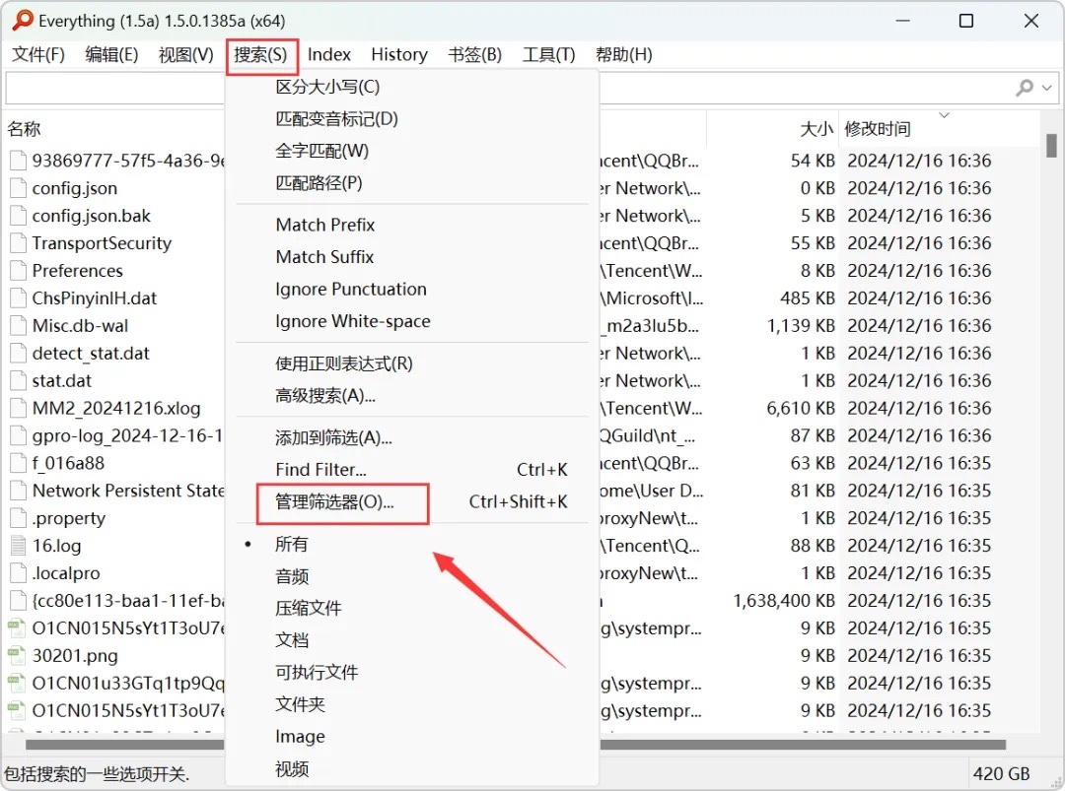This screenshot has width=1065, height=791.
Task: Click file icon next to Preferences
Action: click(19, 271)
